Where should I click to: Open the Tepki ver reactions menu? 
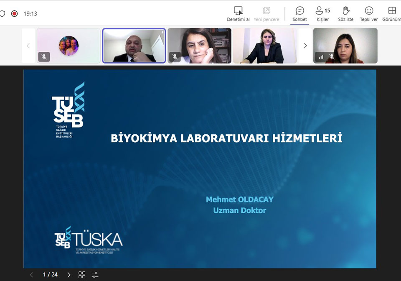(369, 13)
